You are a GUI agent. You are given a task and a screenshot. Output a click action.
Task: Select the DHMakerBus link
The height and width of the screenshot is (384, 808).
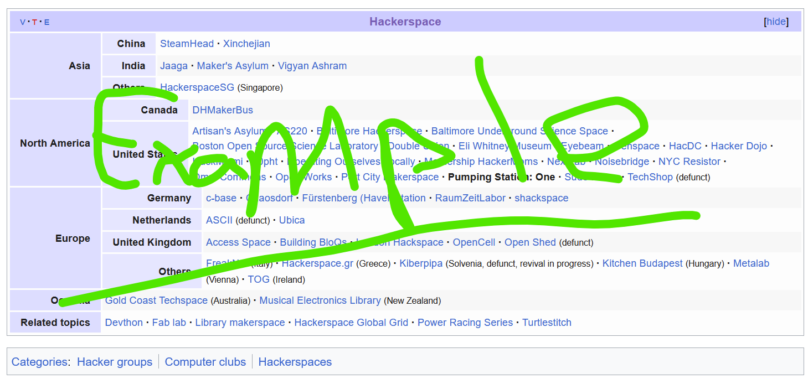[223, 110]
